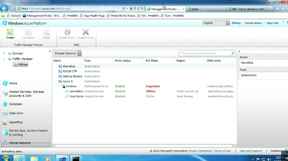Collapse the header with top-right caret
The width and height of the screenshot is (288, 161).
tap(284, 22)
